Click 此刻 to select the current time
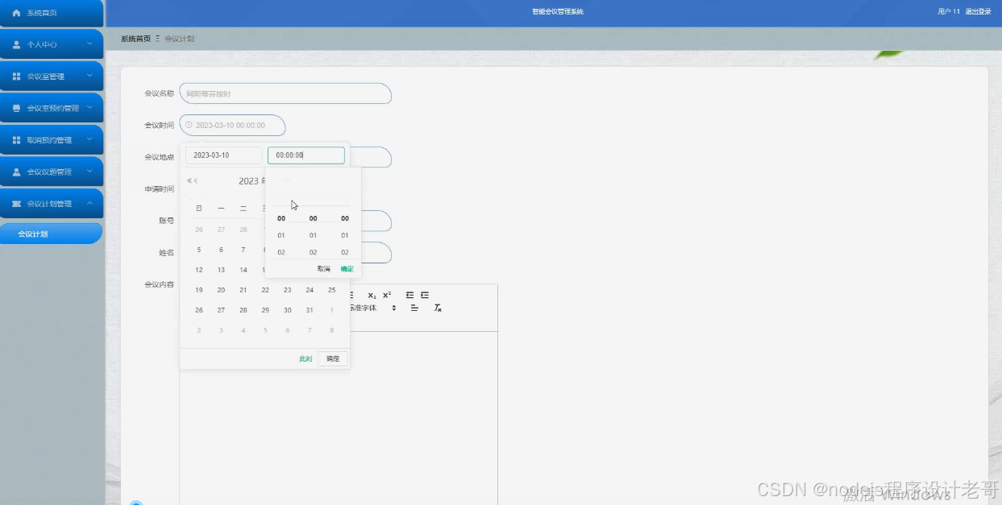This screenshot has height=505, width=1002. tap(306, 359)
